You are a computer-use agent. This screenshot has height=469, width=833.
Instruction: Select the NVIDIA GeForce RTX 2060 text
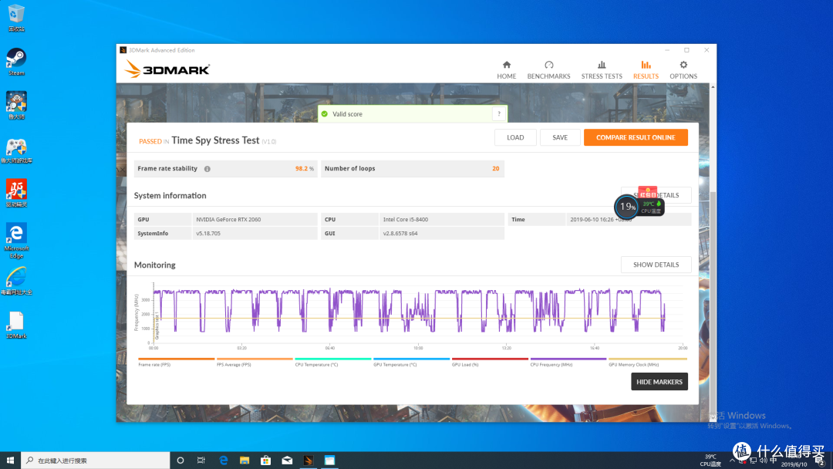point(228,219)
